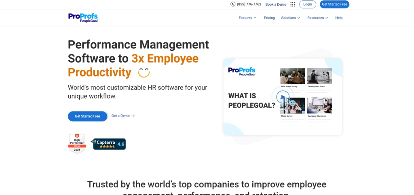Click the Login button
The height and width of the screenshot is (195, 414).
[x=307, y=4]
